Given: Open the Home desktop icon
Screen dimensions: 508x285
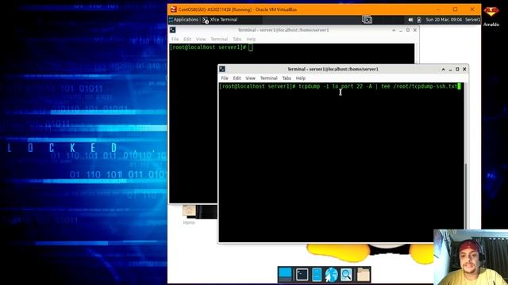Looking at the screenshot, I should pyautogui.click(x=189, y=215).
